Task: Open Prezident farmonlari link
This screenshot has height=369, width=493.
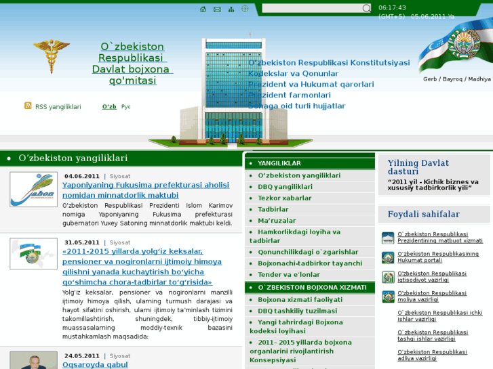Action: pyautogui.click(x=290, y=95)
